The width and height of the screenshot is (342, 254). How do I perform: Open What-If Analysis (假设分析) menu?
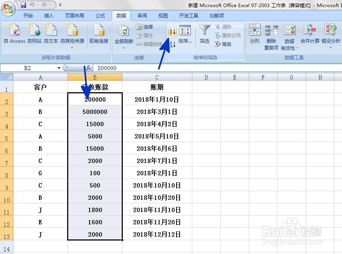point(331,36)
